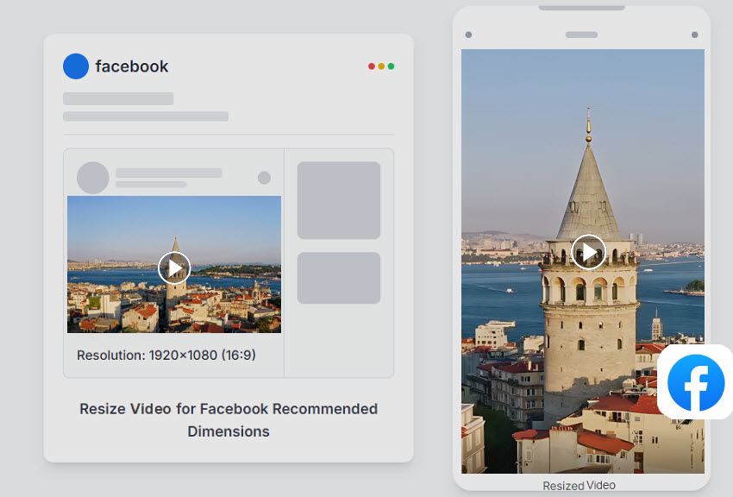This screenshot has height=497, width=733.
Task: Click the red window dot
Action: [372, 66]
